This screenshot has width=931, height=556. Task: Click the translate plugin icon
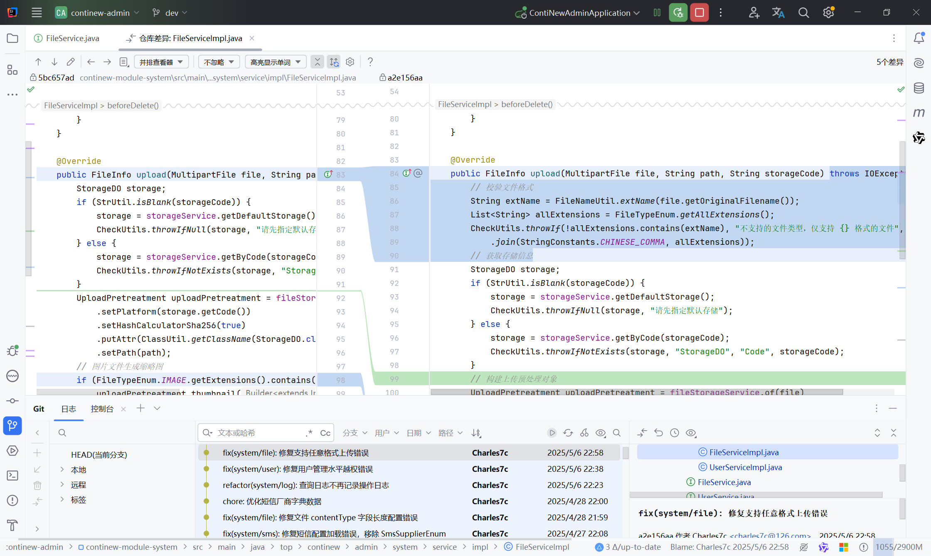(778, 13)
